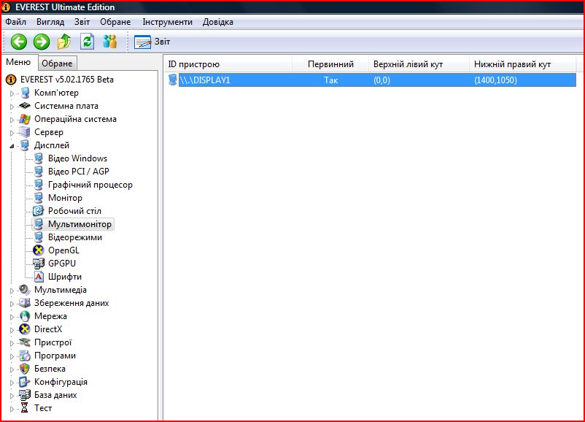Expand the Комп'ютер tree node
585x422 pixels.
12,93
